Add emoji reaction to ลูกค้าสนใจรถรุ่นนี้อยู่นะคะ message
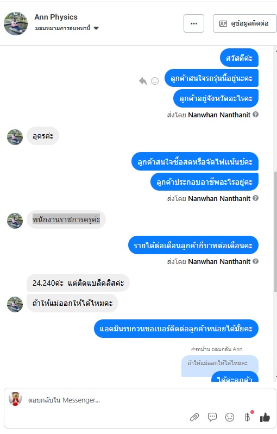This screenshot has height=434, width=277. click(x=155, y=81)
